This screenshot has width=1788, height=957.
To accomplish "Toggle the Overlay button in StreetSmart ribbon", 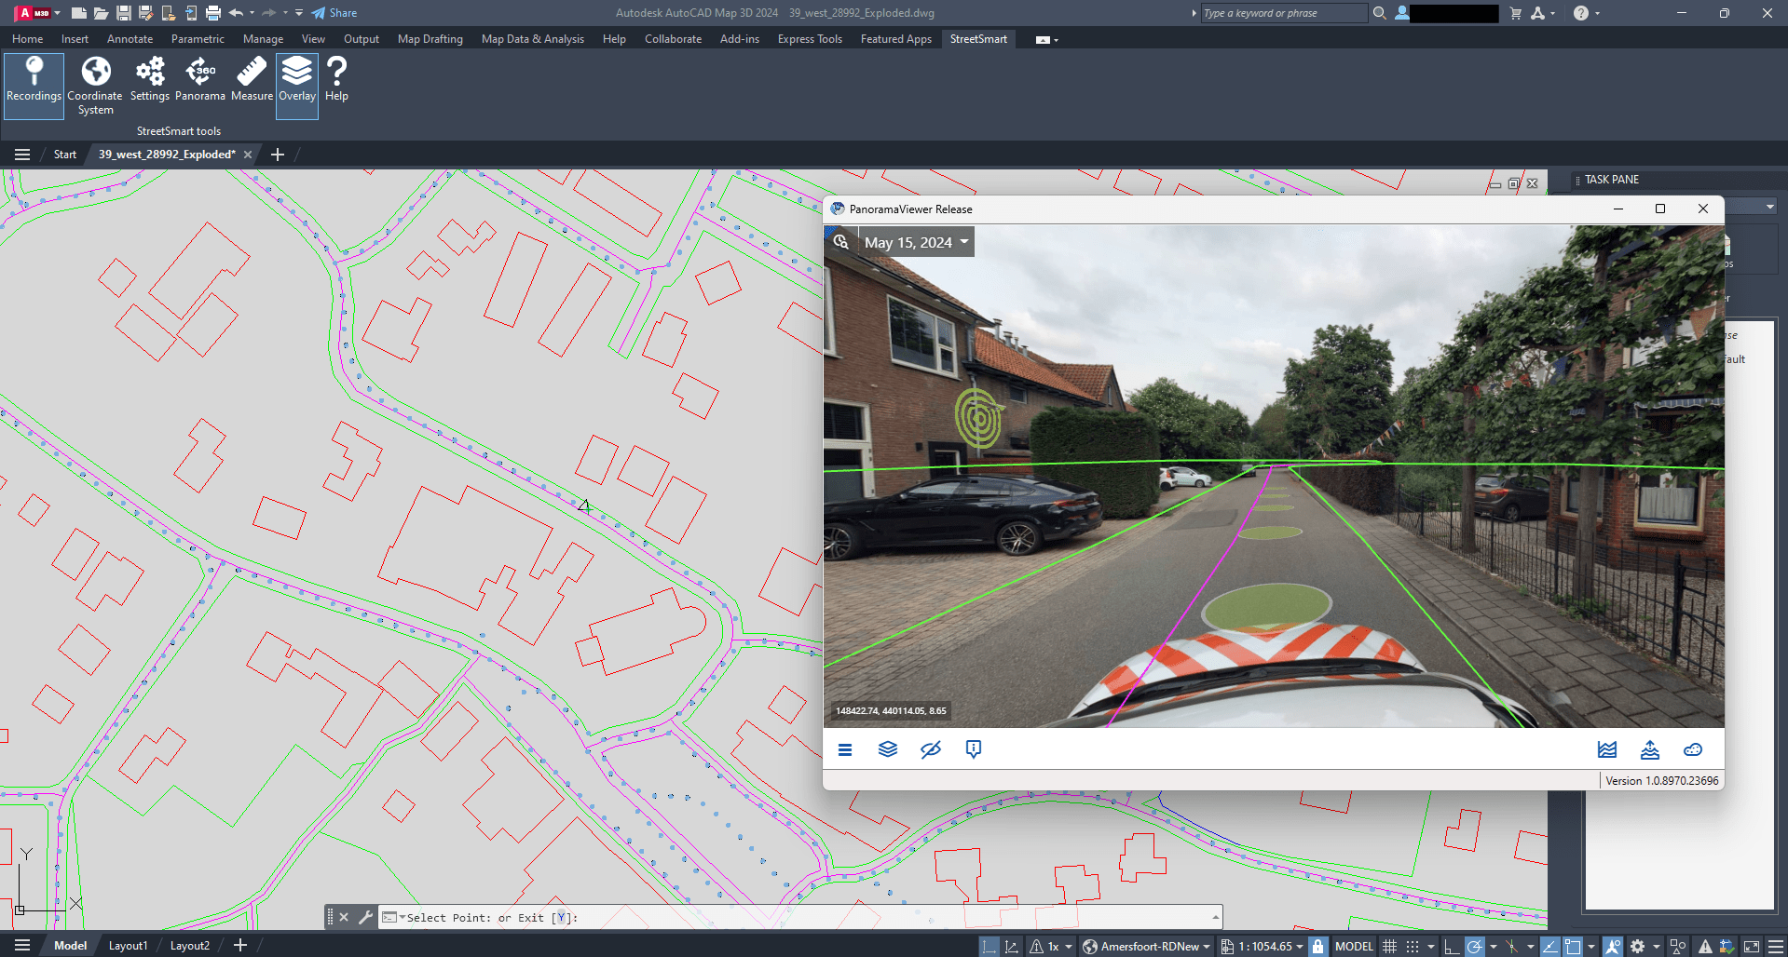I will tap(297, 86).
